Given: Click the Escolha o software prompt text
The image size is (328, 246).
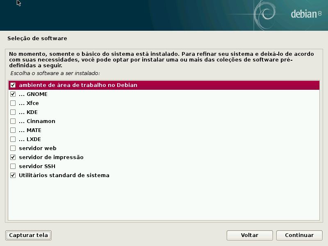Looking at the screenshot, I should point(55,73).
